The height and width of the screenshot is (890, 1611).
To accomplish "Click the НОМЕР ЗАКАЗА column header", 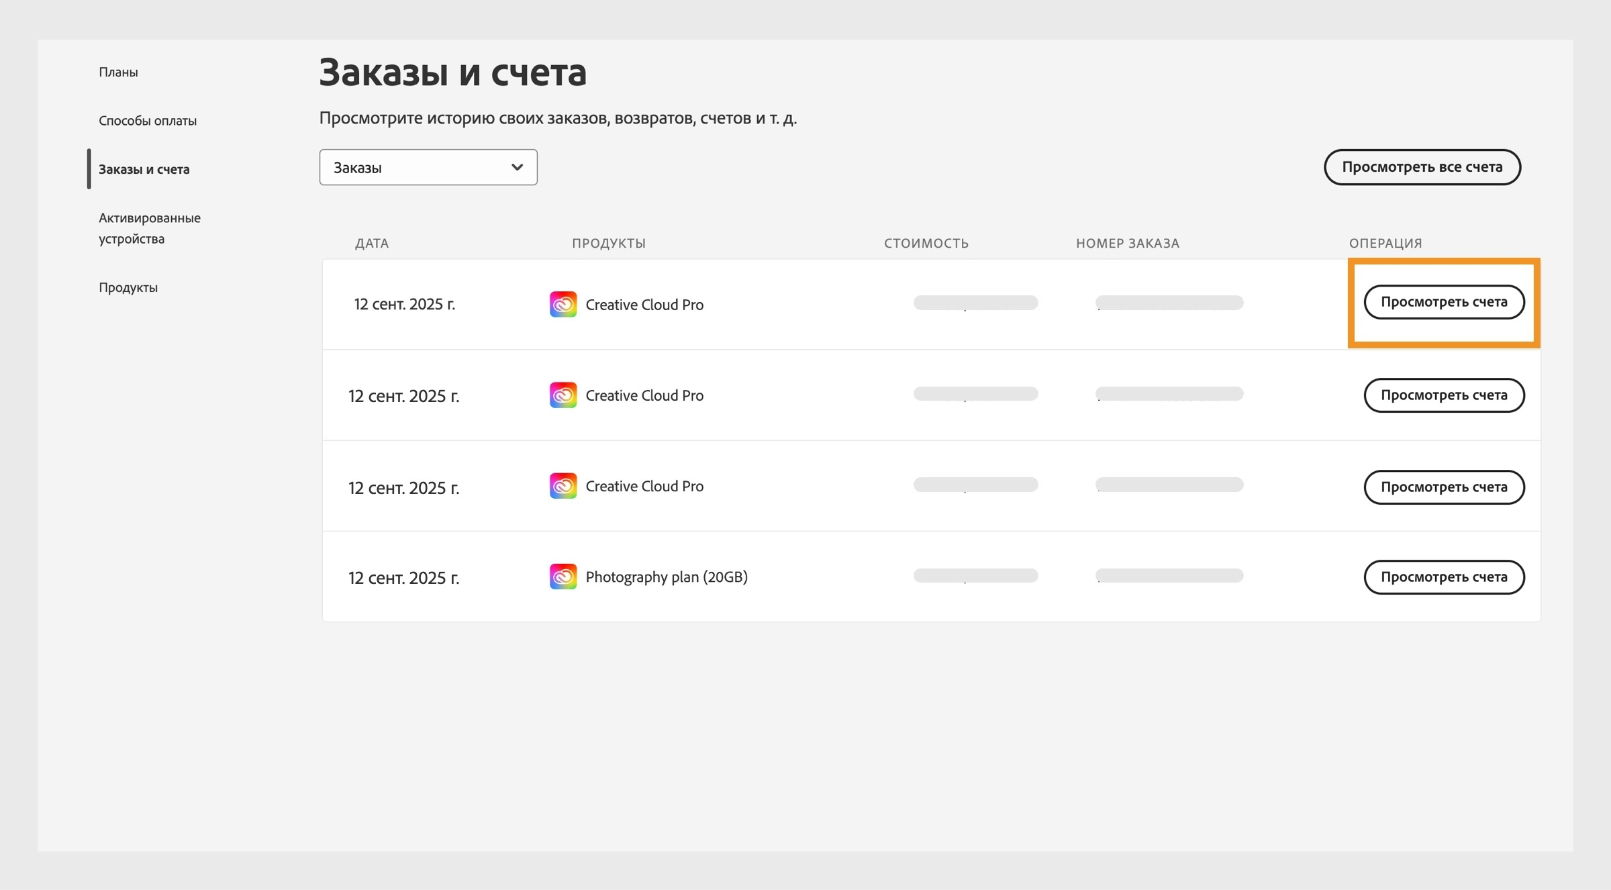I will coord(1128,243).
